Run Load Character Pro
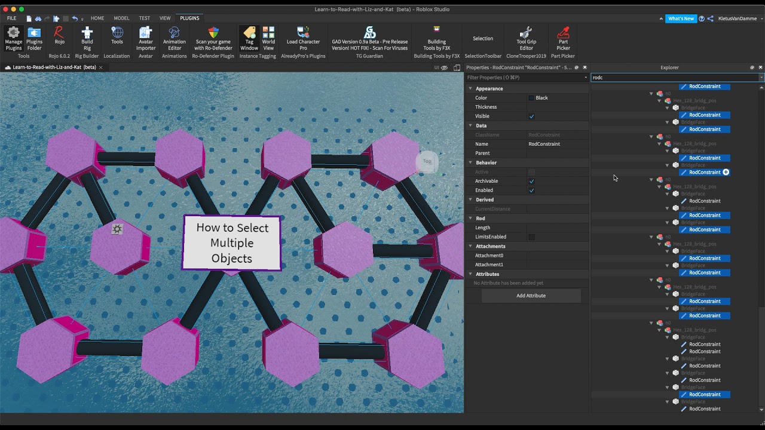The image size is (765, 430). (303, 38)
